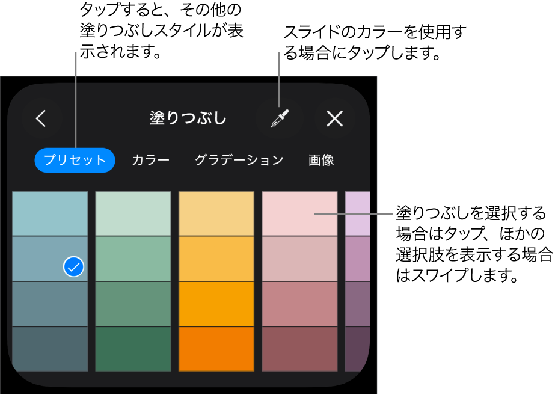558x395 pixels.
Task: Tap the X to close the fill panel
Action: click(x=335, y=118)
